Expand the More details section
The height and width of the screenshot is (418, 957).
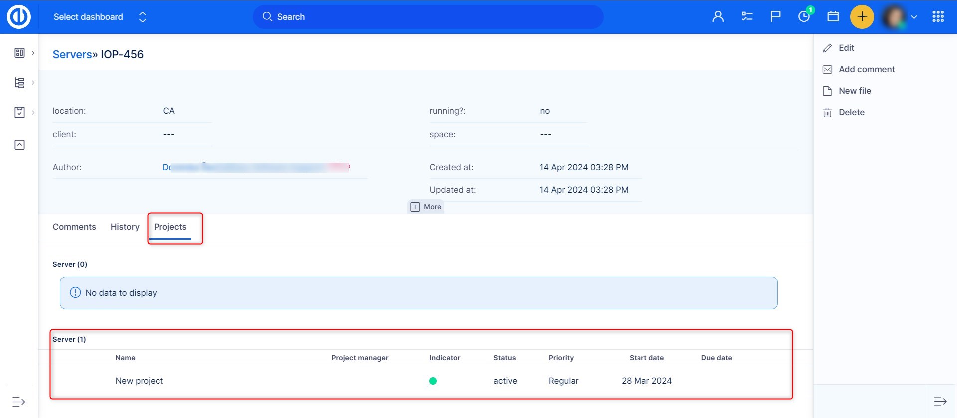[426, 207]
